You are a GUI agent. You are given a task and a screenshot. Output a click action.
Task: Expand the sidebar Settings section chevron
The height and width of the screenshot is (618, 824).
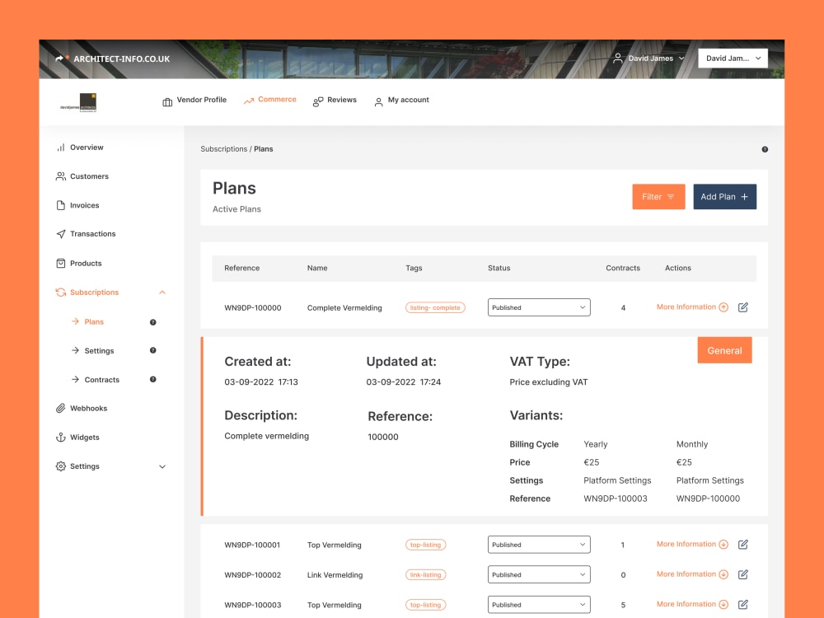(x=162, y=466)
